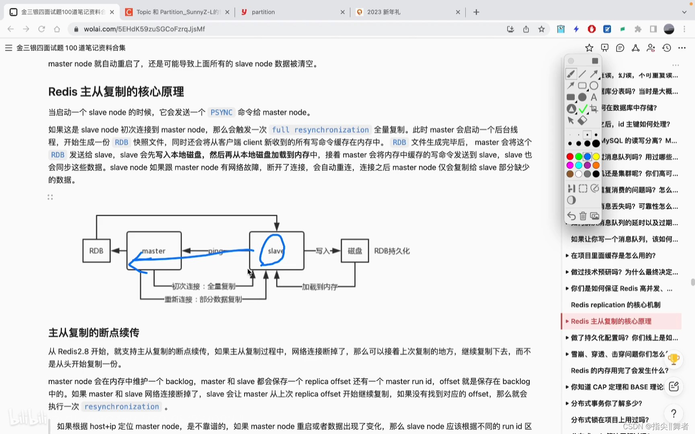
Task: Click the page title '金三银四面试题 100 道笔记资料合集'
Action: [x=71, y=48]
